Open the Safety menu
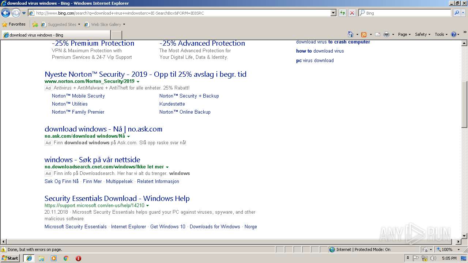Viewport: 468px width, 263px height. tap(423, 34)
